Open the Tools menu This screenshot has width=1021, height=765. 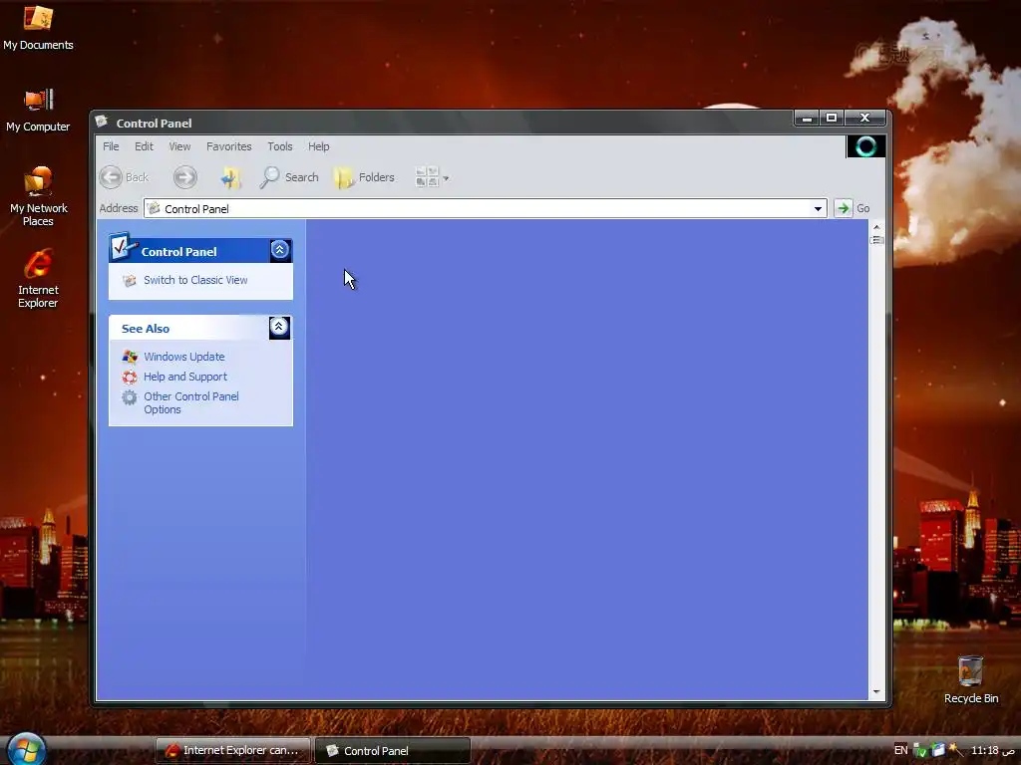pos(280,146)
